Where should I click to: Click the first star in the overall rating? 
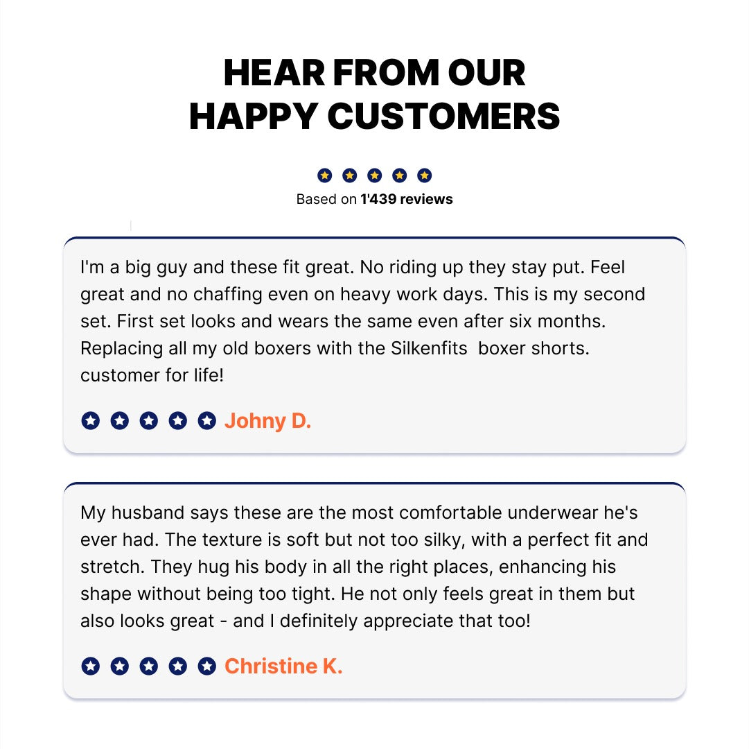(x=325, y=175)
